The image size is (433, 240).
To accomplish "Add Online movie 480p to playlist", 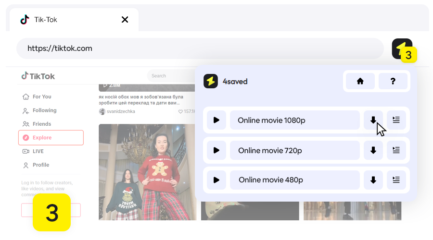I will (396, 180).
